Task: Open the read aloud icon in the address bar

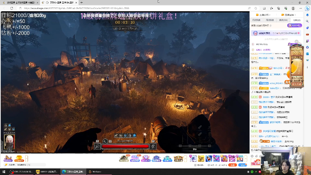Action: point(249,8)
